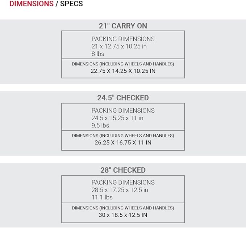Select the 24.5" CHECKED title
Screen dimensions: 246x228
[123, 98]
